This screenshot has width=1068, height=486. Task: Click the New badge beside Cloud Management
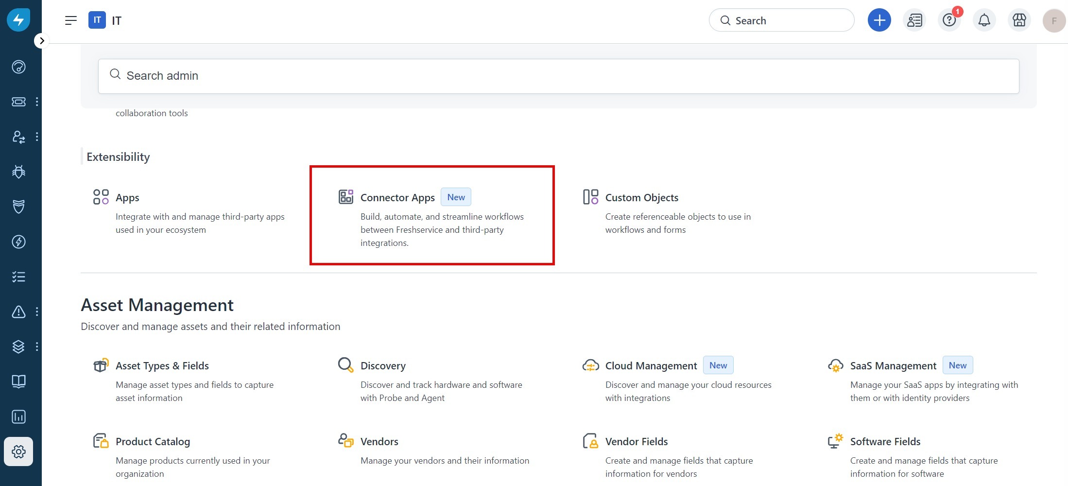tap(718, 365)
